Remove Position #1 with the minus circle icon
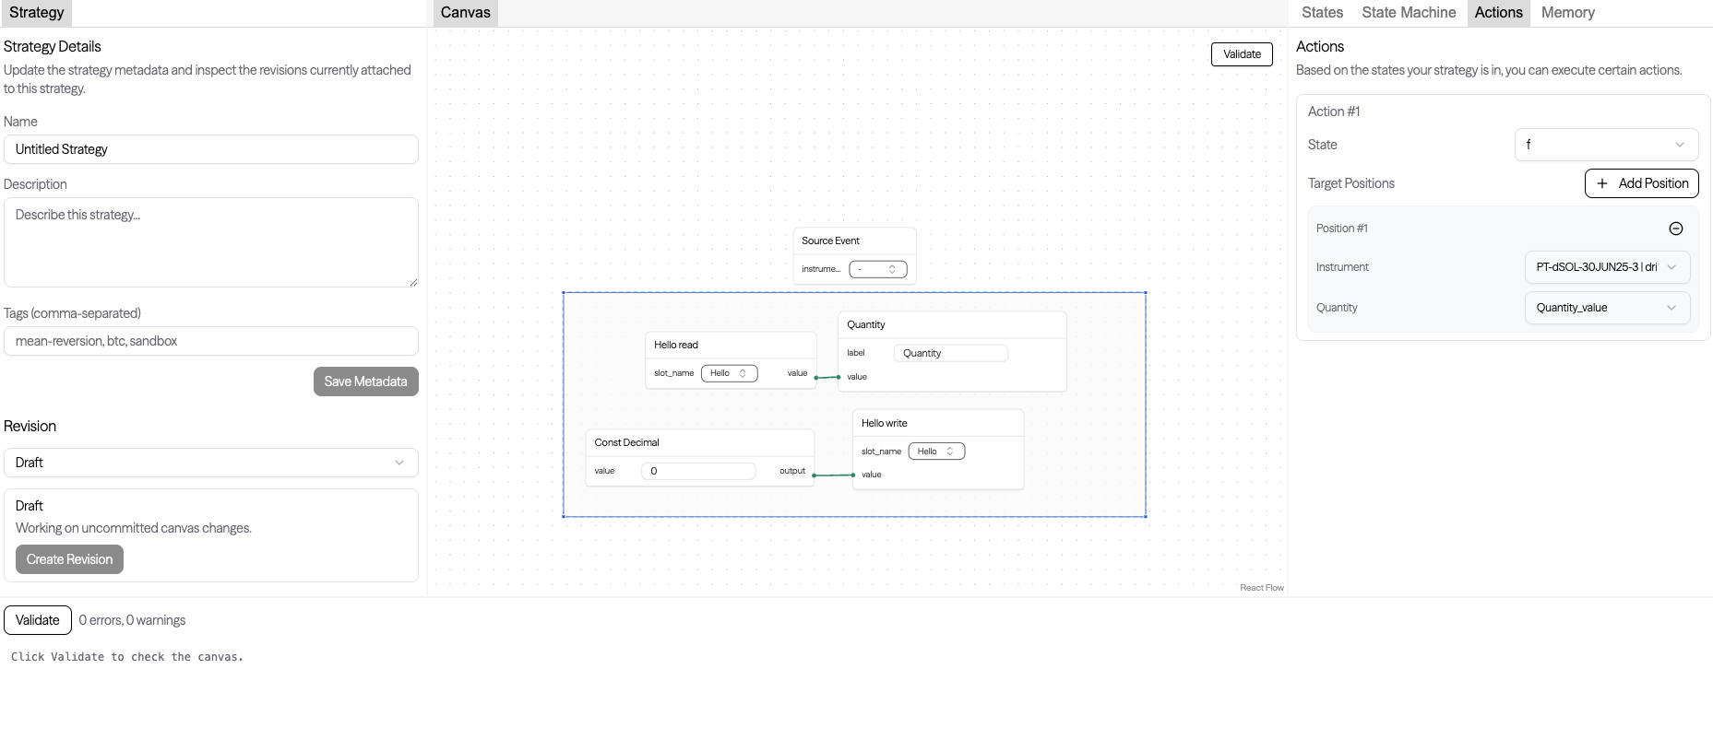Image resolution: width=1713 pixels, height=751 pixels. click(1676, 229)
